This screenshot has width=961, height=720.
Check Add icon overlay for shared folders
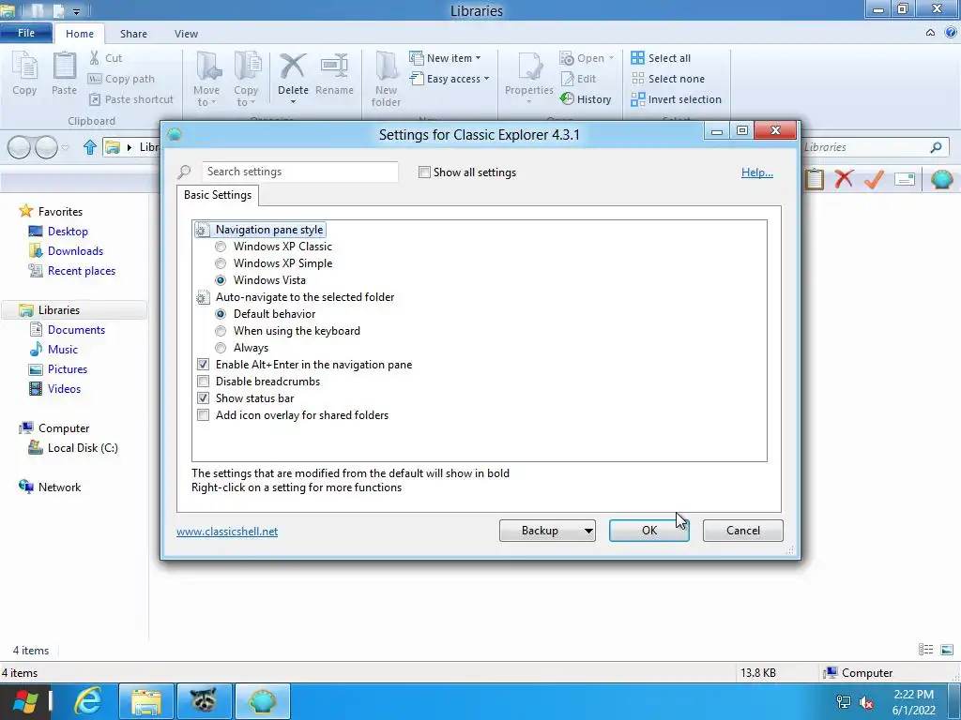(204, 415)
